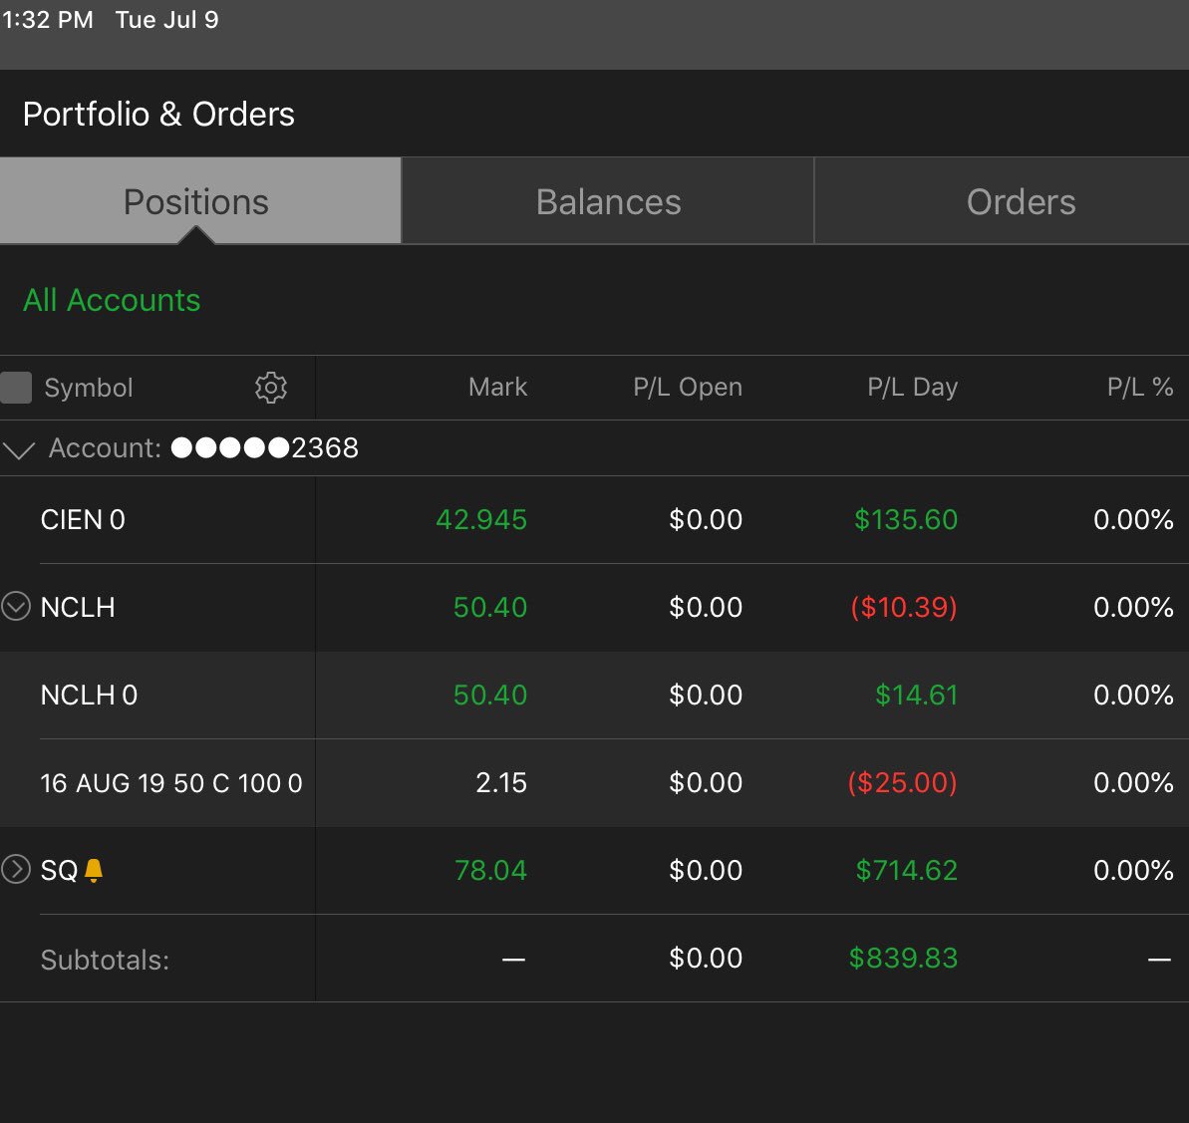1189x1123 pixels.
Task: Tap Subtotals P/L Day $839.83
Action: tap(903, 958)
